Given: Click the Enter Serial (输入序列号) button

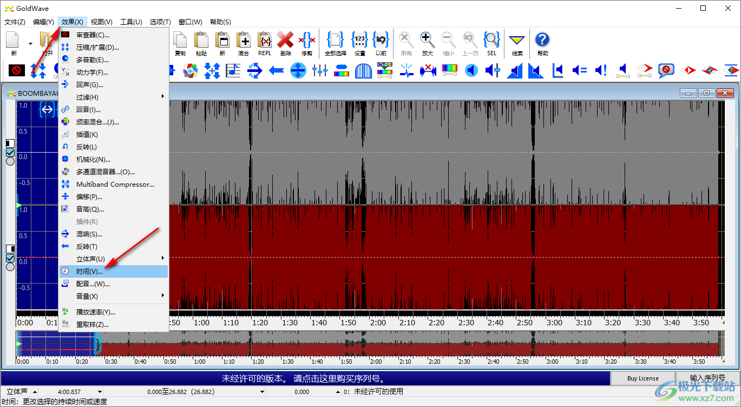Looking at the screenshot, I should [x=707, y=378].
